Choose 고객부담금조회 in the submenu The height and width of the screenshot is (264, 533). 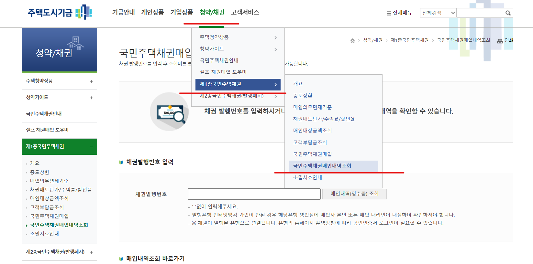tap(310, 143)
